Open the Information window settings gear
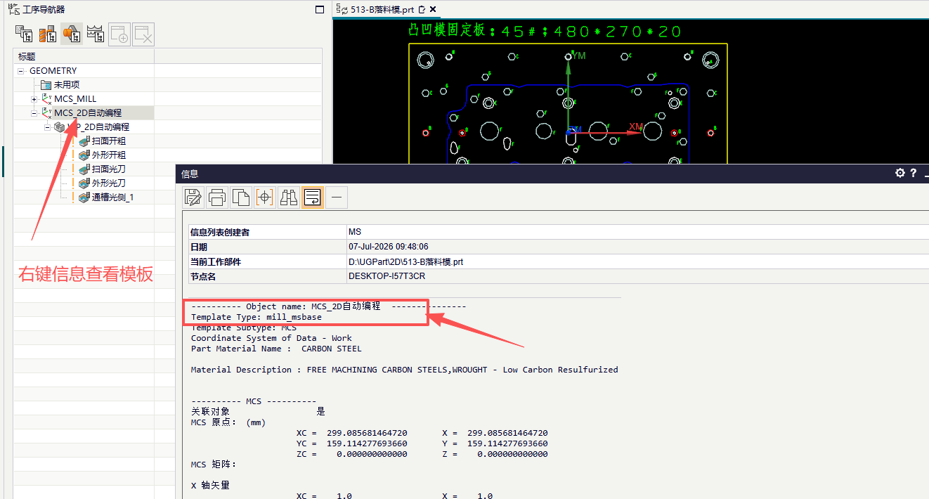Image resolution: width=929 pixels, height=499 pixels. (899, 173)
